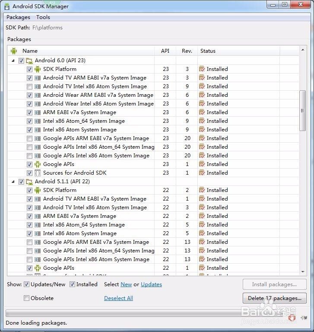Click the Google APIs API 22 addon icon
Viewport: 314px width, 332px height.
pos(38,268)
